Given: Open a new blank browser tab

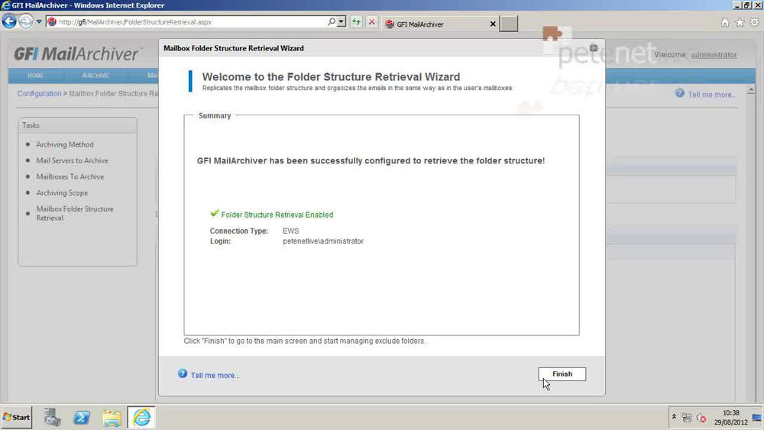Looking at the screenshot, I should [x=509, y=24].
